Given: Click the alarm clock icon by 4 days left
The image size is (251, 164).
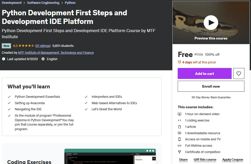Looking at the screenshot, I should click(179, 62).
